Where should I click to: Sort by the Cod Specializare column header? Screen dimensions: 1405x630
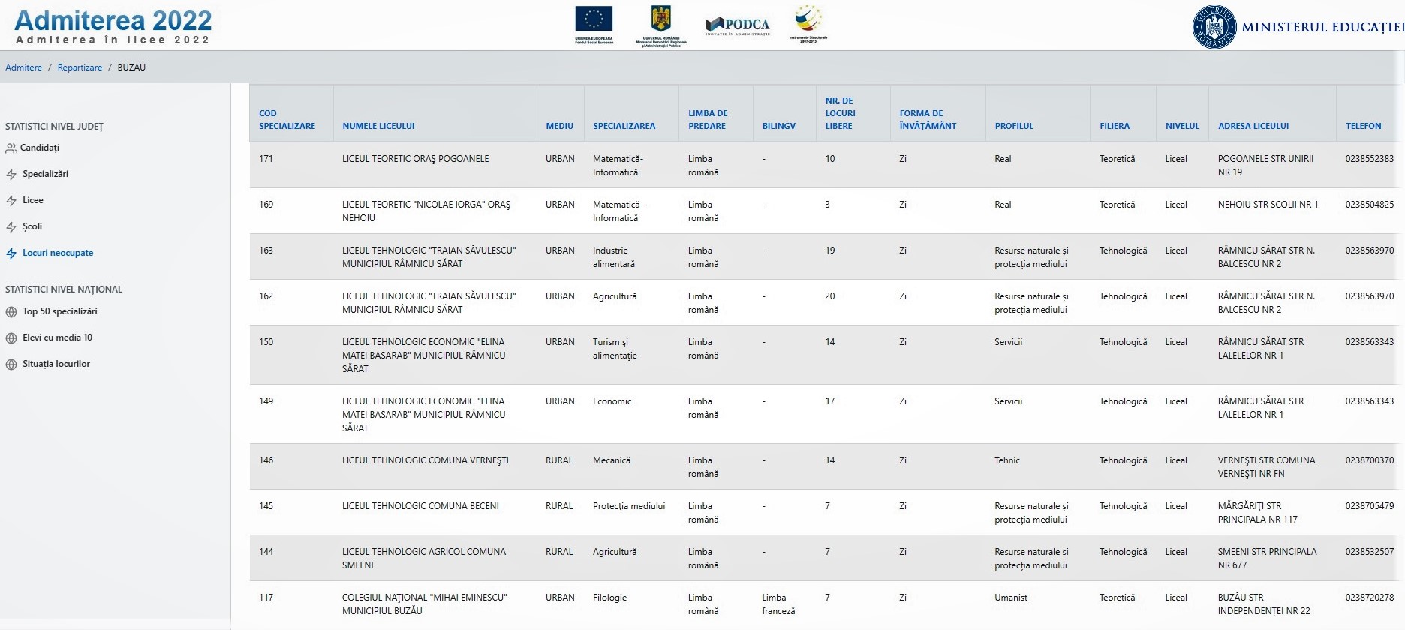pyautogui.click(x=287, y=120)
